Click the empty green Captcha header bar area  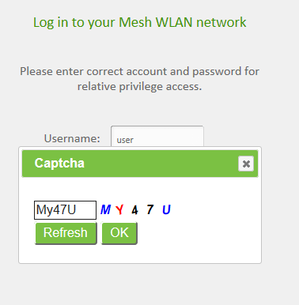click(161, 164)
